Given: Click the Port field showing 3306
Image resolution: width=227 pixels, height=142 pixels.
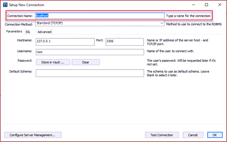Looking at the screenshot, I should click(124, 42).
